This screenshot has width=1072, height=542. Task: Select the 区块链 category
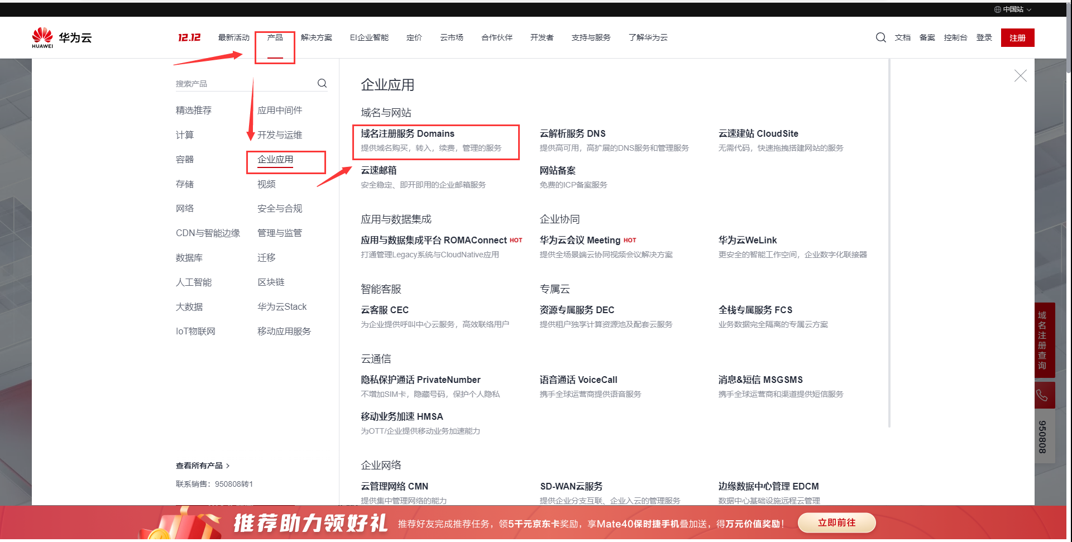pyautogui.click(x=271, y=282)
